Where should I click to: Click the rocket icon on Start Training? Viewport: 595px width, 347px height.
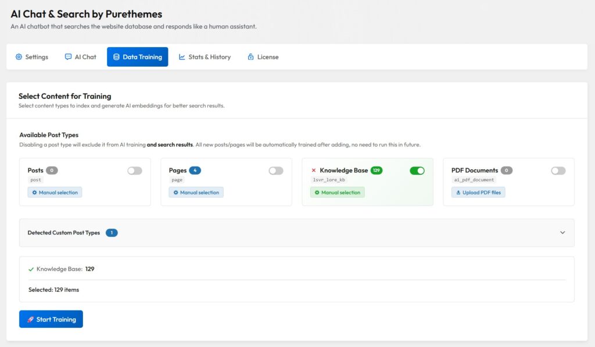click(x=30, y=319)
